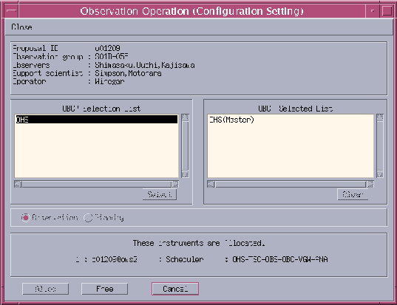Click down arrow of Selected List scrollbar
The height and width of the screenshot is (305, 397).
pyautogui.click(x=380, y=174)
